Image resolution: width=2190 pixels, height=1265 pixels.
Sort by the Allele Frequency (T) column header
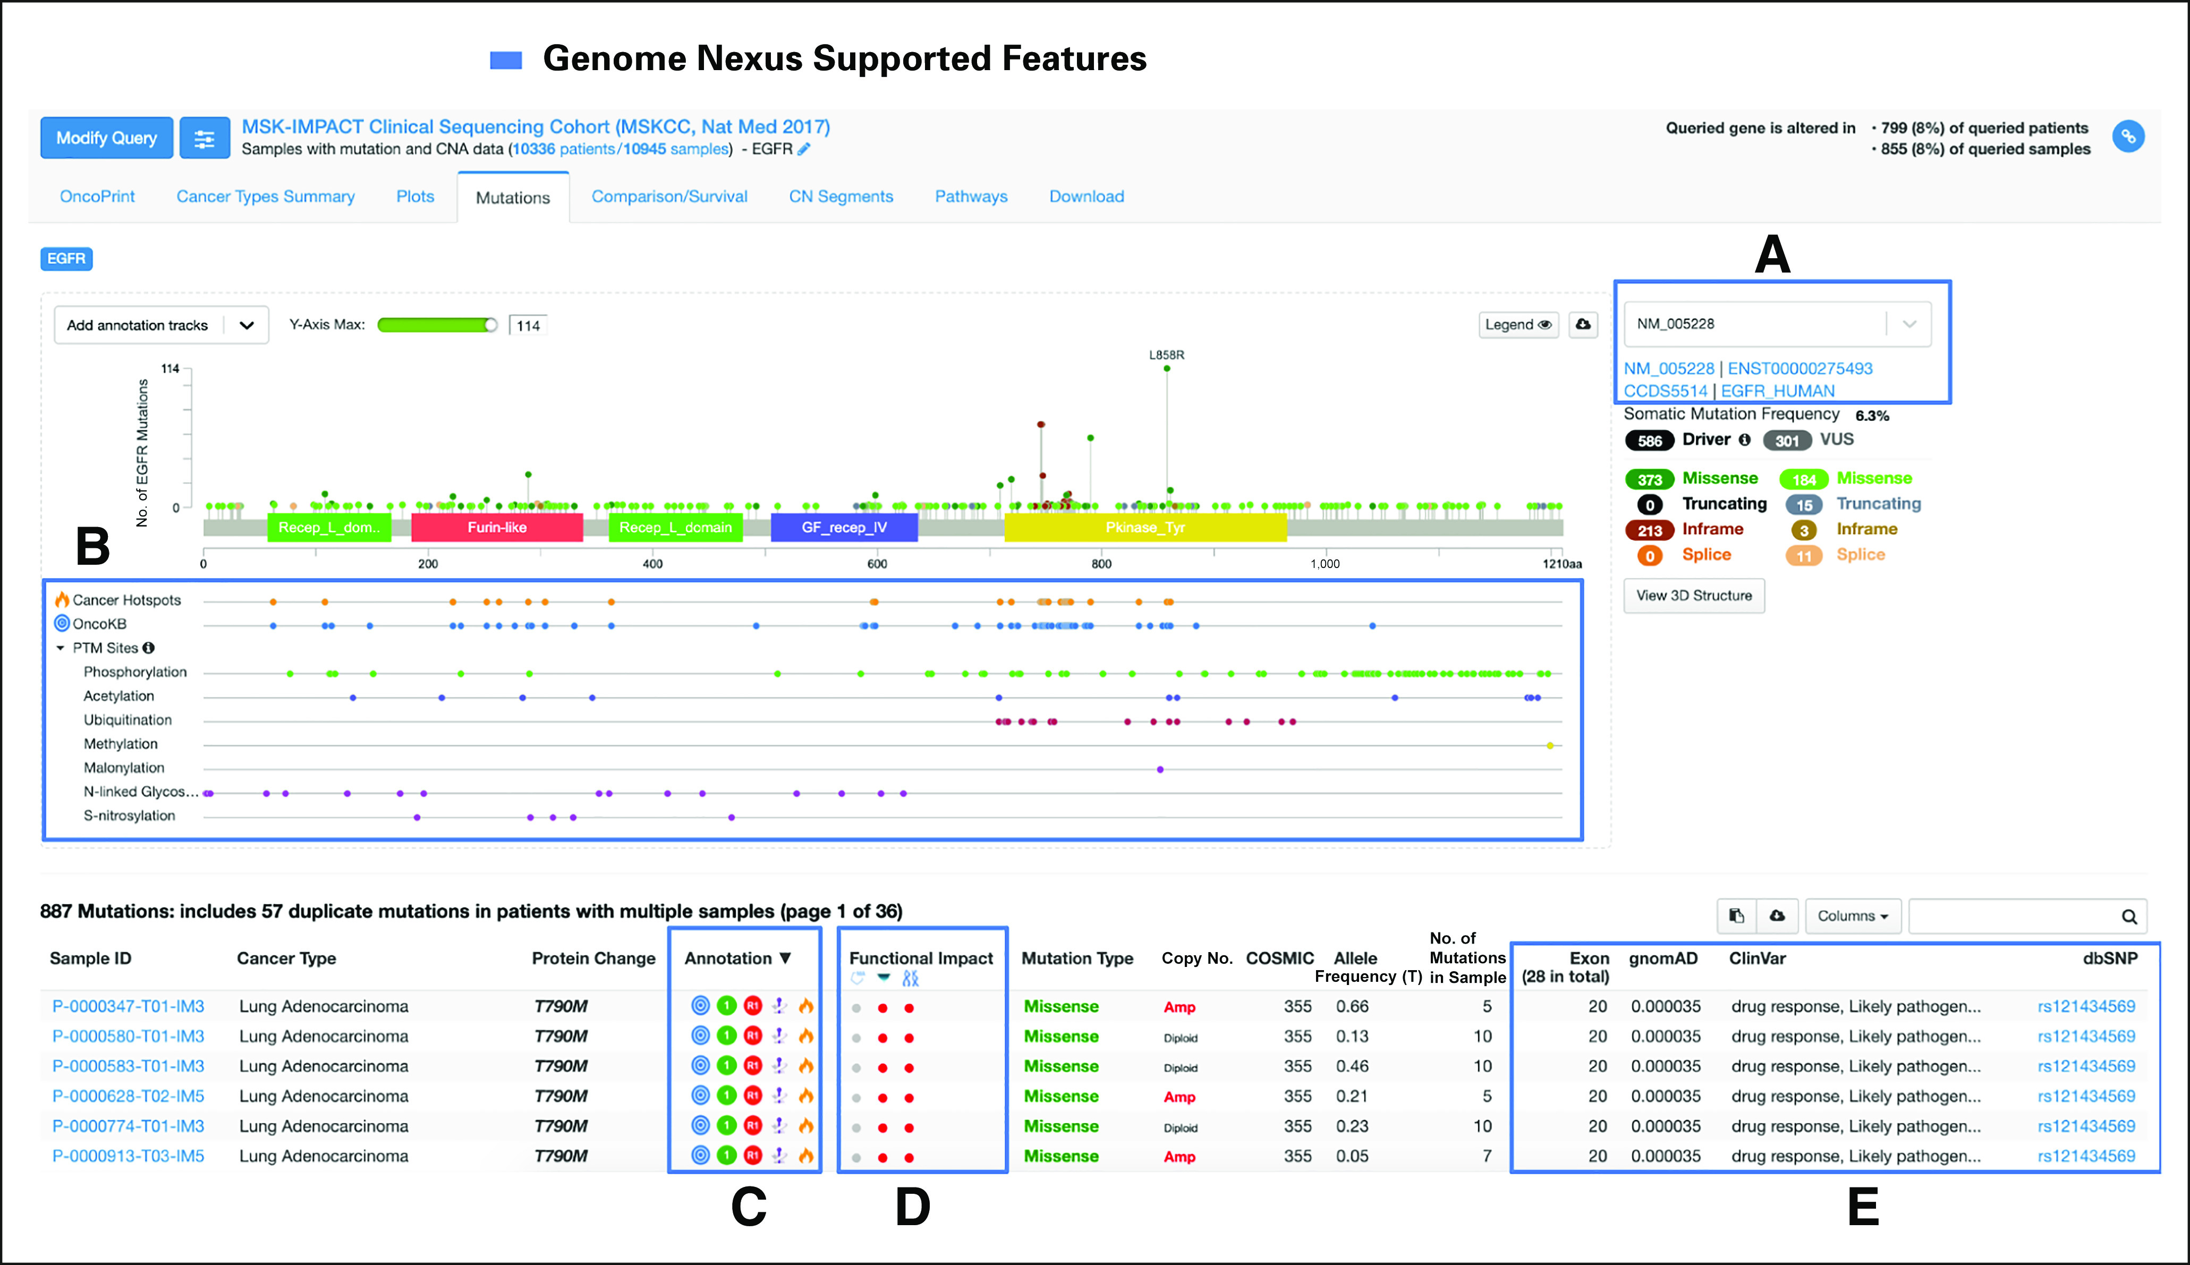point(1368,967)
